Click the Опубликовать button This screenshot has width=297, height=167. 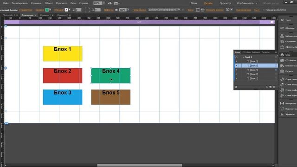(245, 3)
